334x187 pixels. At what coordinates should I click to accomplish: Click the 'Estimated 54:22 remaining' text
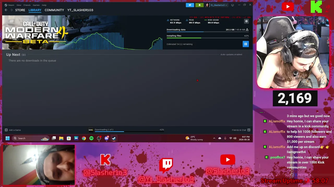click(180, 44)
